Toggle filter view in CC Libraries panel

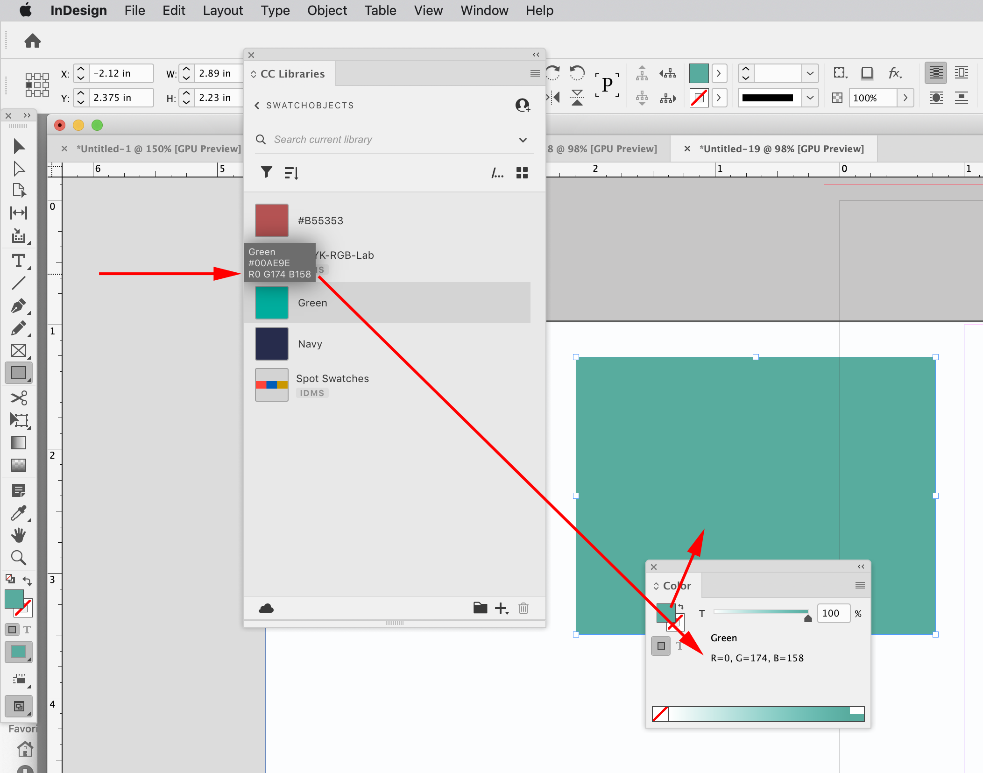click(x=266, y=172)
